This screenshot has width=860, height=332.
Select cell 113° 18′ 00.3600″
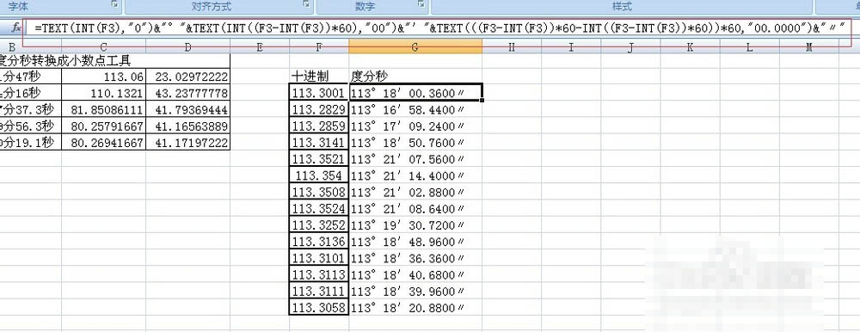415,93
